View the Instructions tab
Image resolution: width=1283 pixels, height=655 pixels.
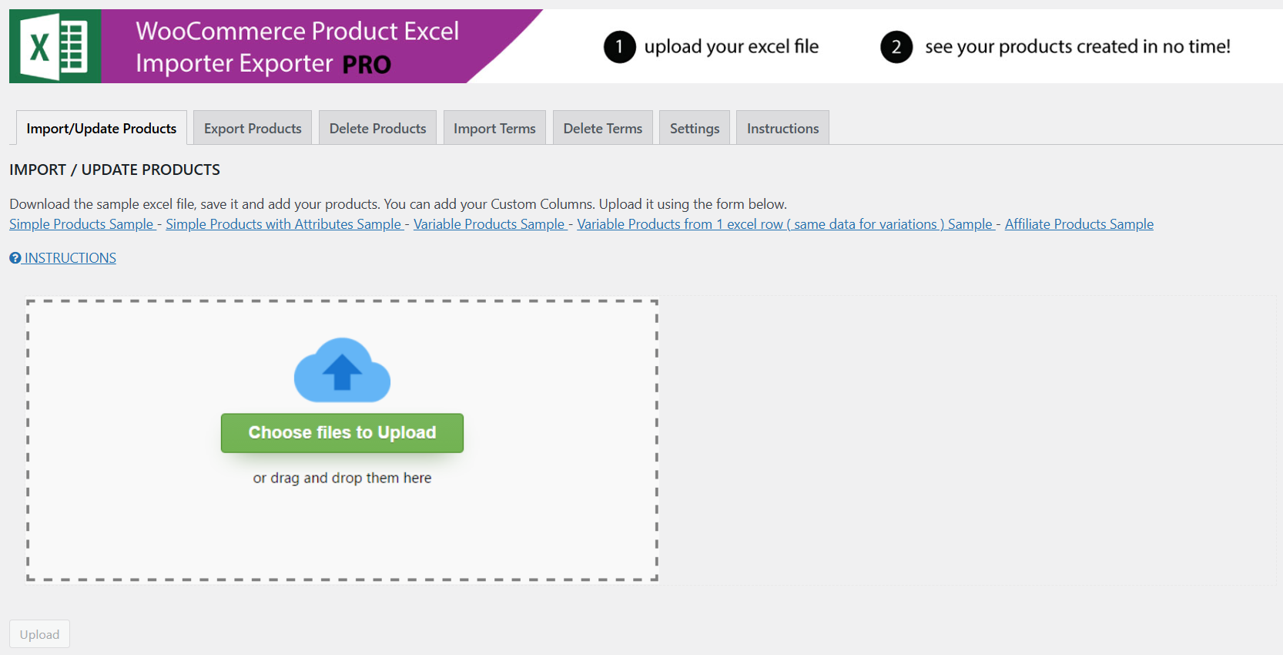(x=782, y=129)
